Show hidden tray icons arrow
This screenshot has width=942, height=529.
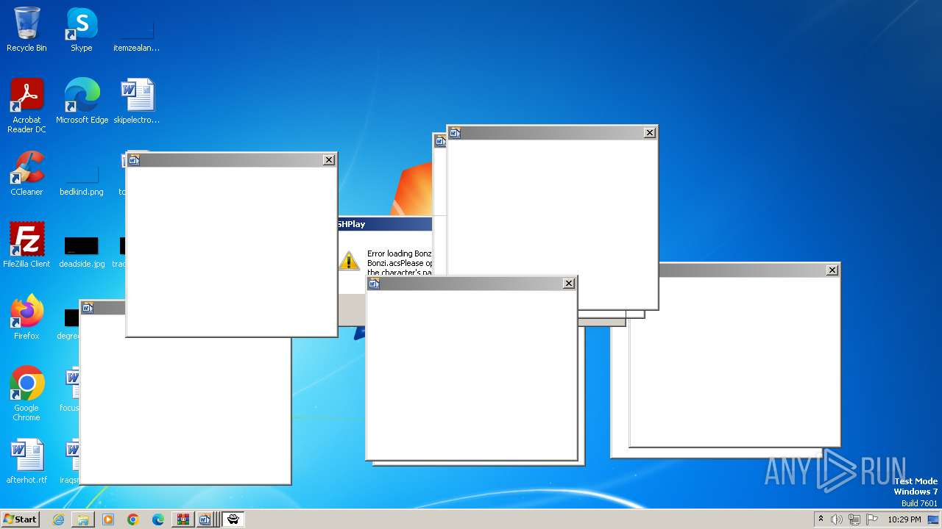pyautogui.click(x=821, y=519)
